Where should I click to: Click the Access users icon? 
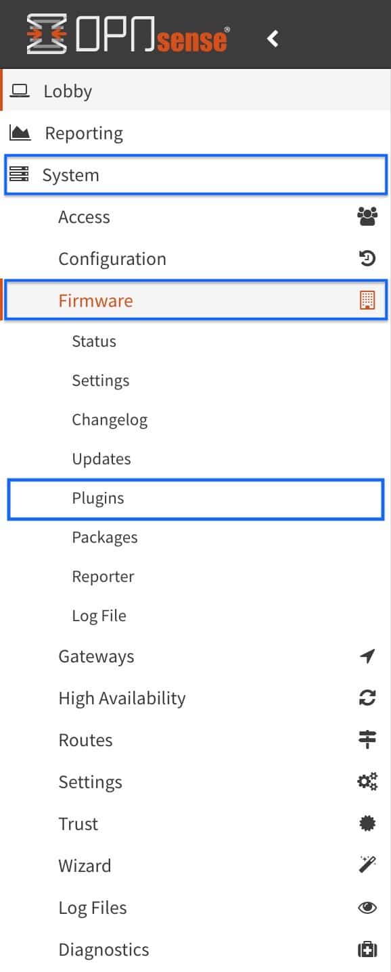(x=367, y=216)
